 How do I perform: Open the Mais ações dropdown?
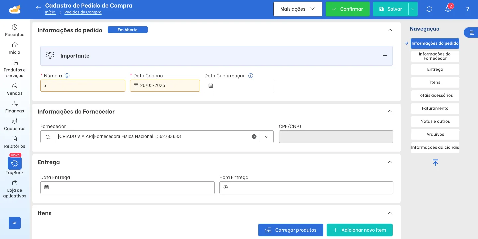[x=298, y=9]
